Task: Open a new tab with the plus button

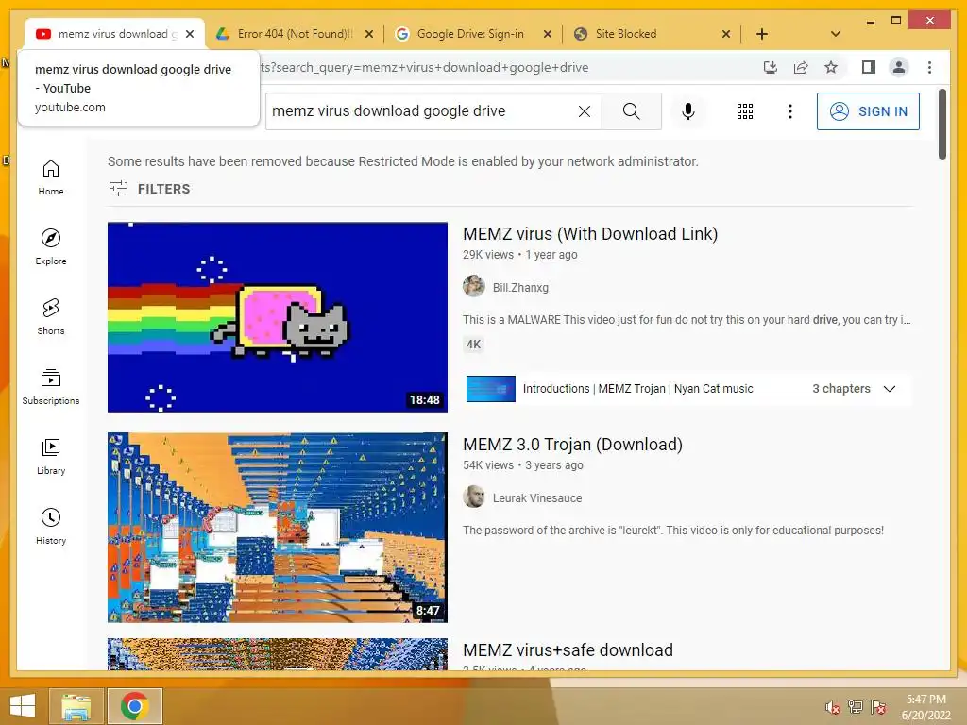Action: point(762,34)
